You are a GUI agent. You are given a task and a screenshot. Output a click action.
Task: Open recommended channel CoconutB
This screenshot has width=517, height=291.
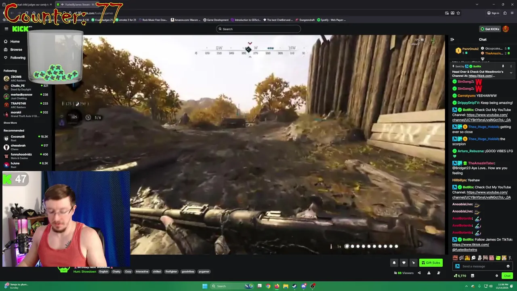[x=26, y=138]
